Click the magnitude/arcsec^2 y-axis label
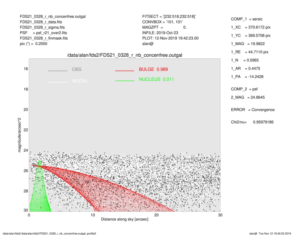 click(x=20, y=135)
